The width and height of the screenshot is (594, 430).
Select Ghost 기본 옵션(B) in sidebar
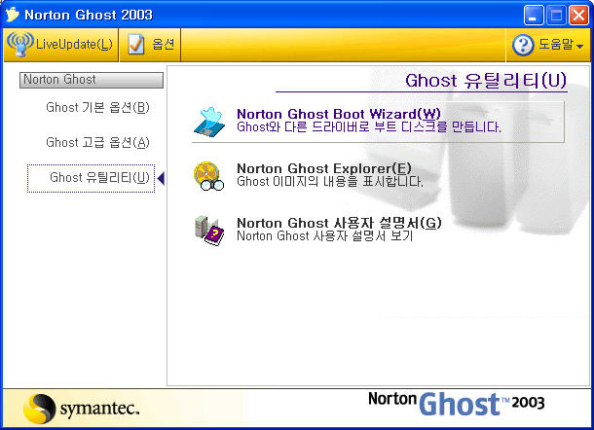[x=97, y=107]
